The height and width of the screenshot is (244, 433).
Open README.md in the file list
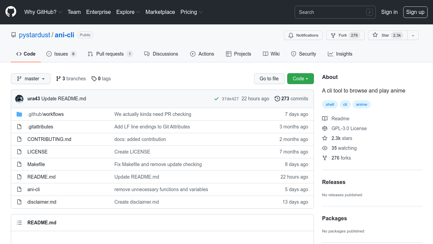[x=41, y=177]
